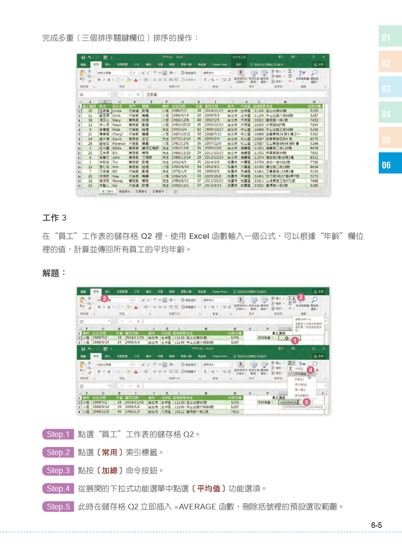
Task: Open the font size dropdown in the top ribbon
Action: [x=139, y=73]
